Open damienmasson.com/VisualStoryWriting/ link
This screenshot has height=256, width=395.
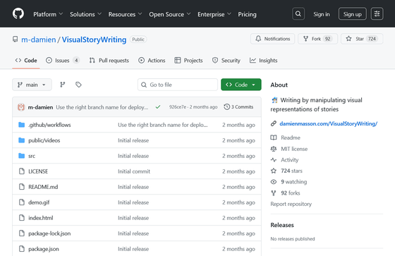(x=329, y=123)
